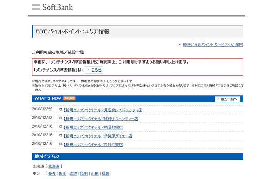This screenshot has width=274, height=179.
Task: Select 秋田 prefecture link
Action: [84, 174]
